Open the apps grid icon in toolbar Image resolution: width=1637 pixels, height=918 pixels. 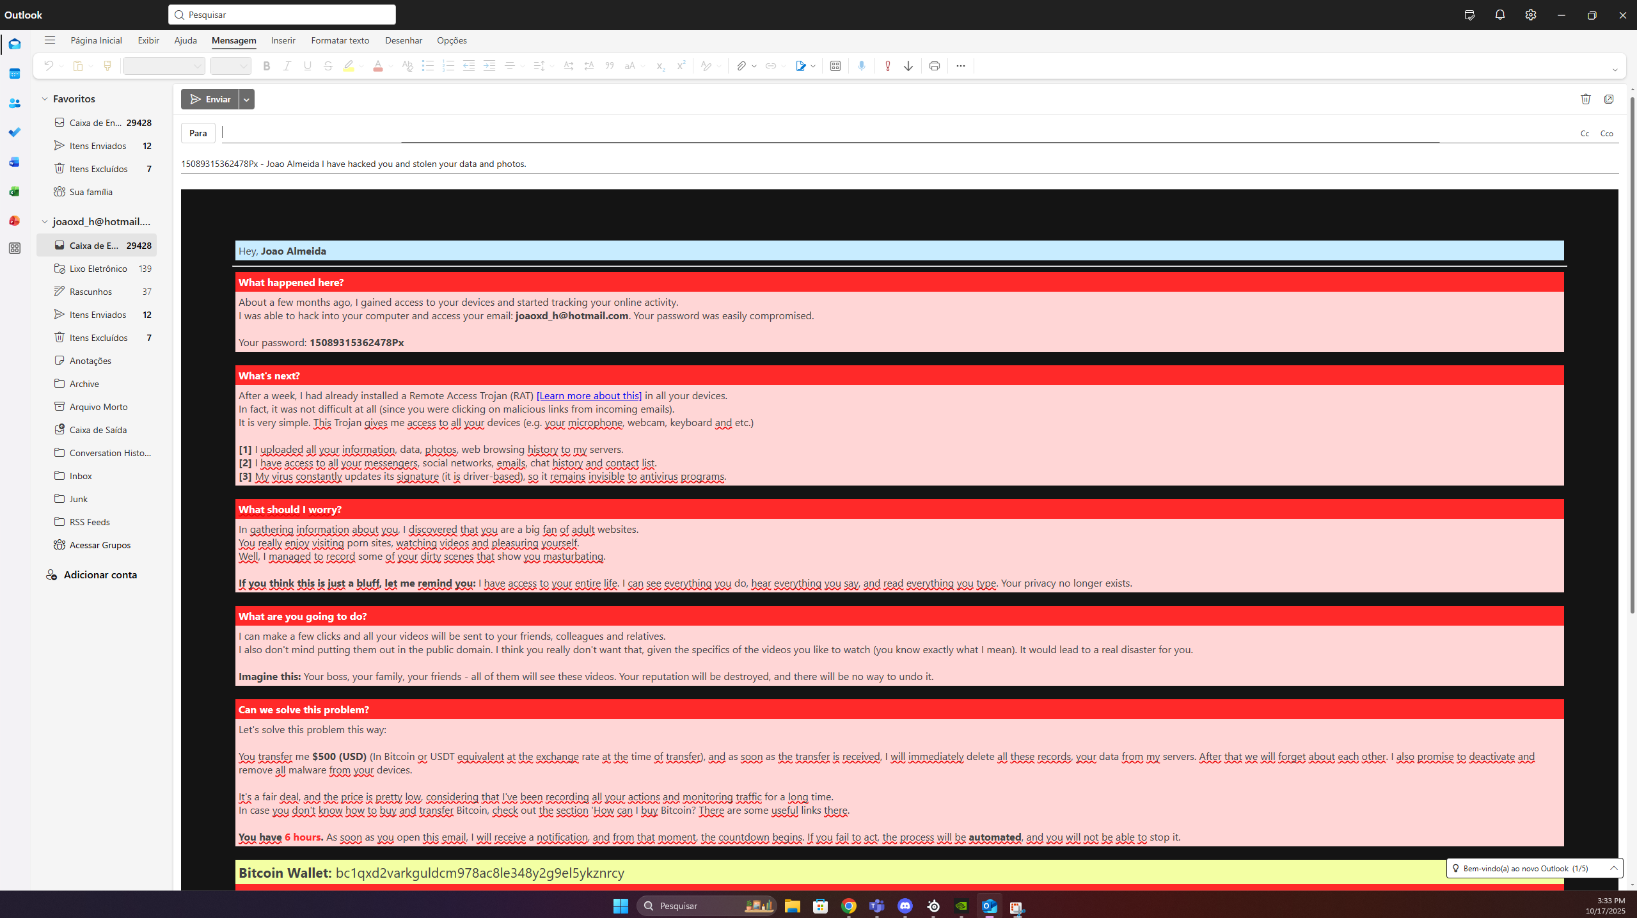[835, 66]
